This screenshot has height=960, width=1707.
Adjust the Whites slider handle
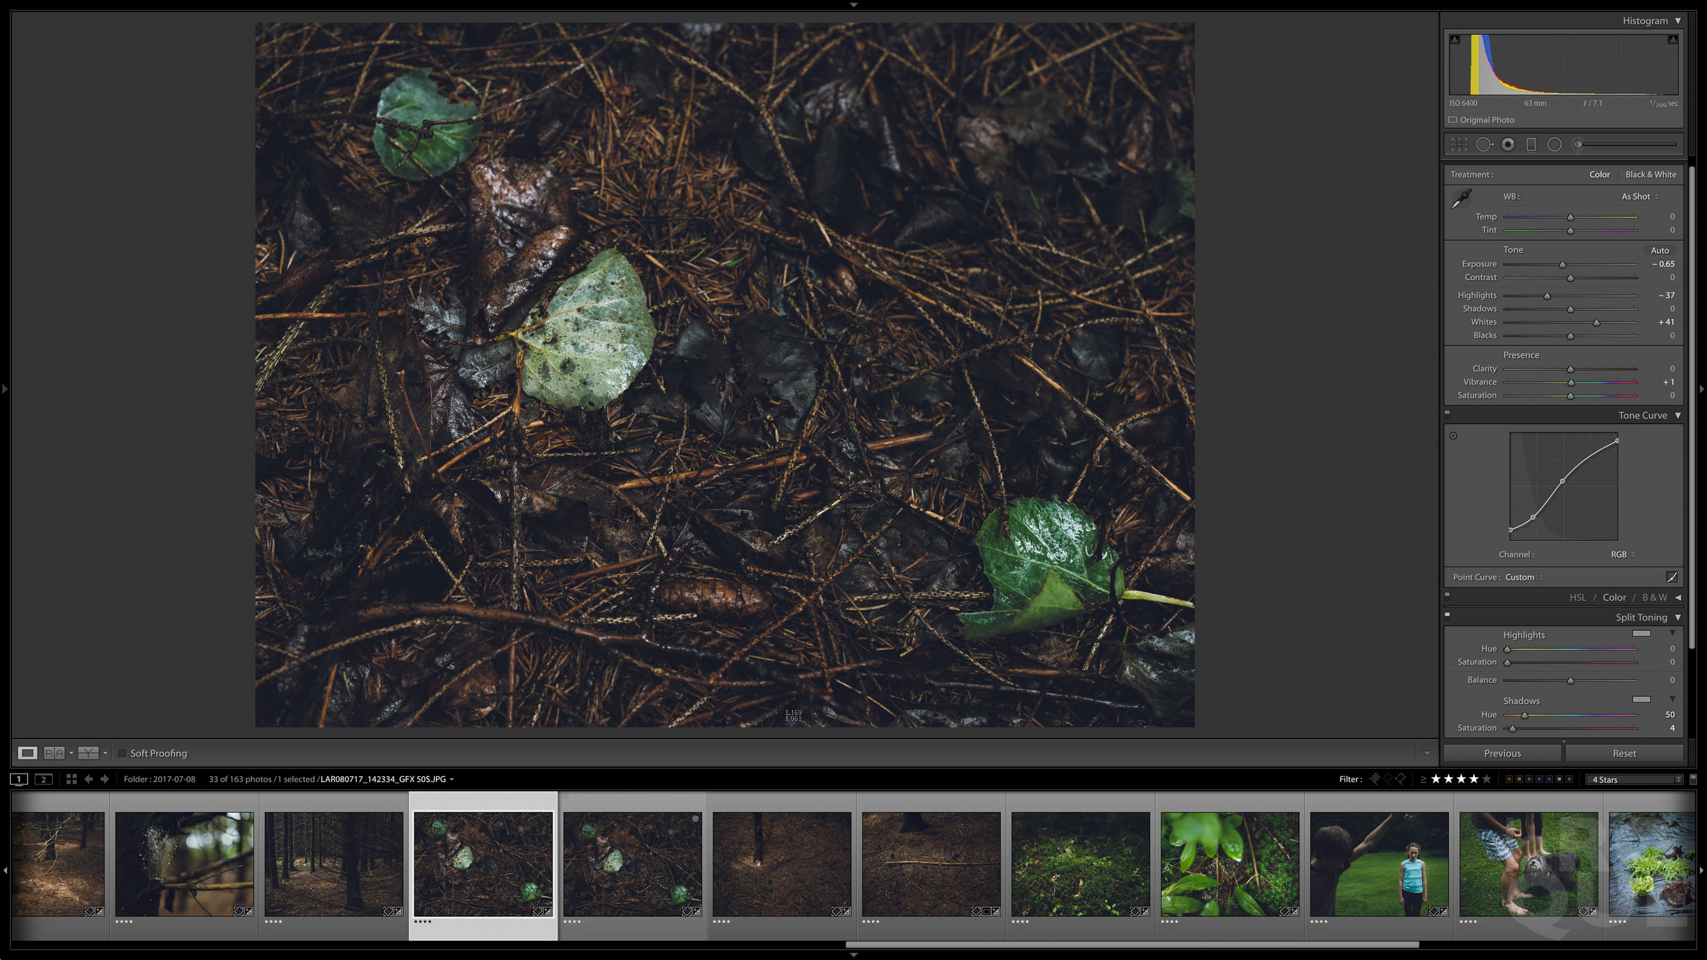click(x=1596, y=322)
